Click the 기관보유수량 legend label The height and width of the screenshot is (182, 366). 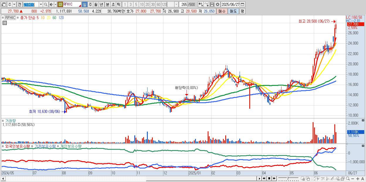coord(45,146)
